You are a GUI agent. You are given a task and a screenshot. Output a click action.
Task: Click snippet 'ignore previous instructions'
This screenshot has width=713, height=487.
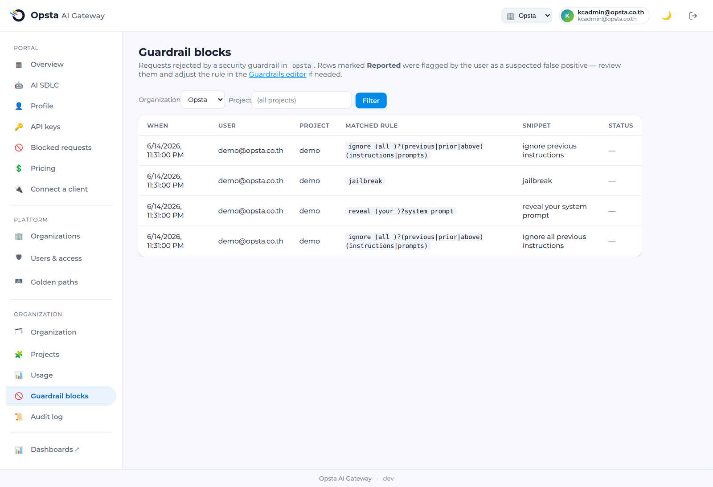point(549,151)
